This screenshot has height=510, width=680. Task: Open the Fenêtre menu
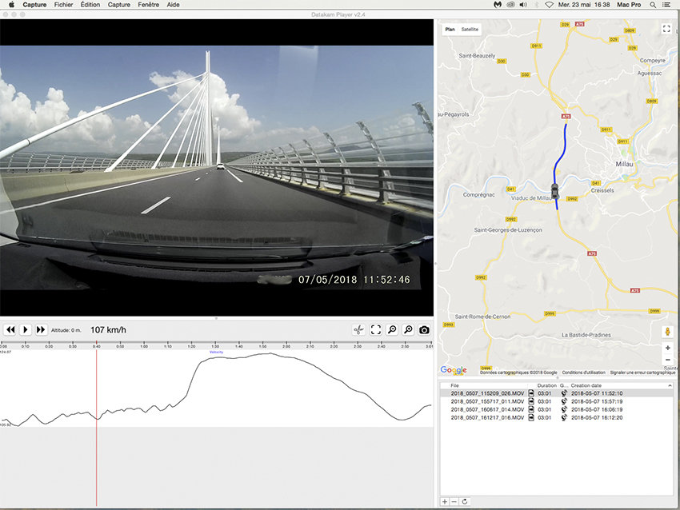tap(148, 4)
